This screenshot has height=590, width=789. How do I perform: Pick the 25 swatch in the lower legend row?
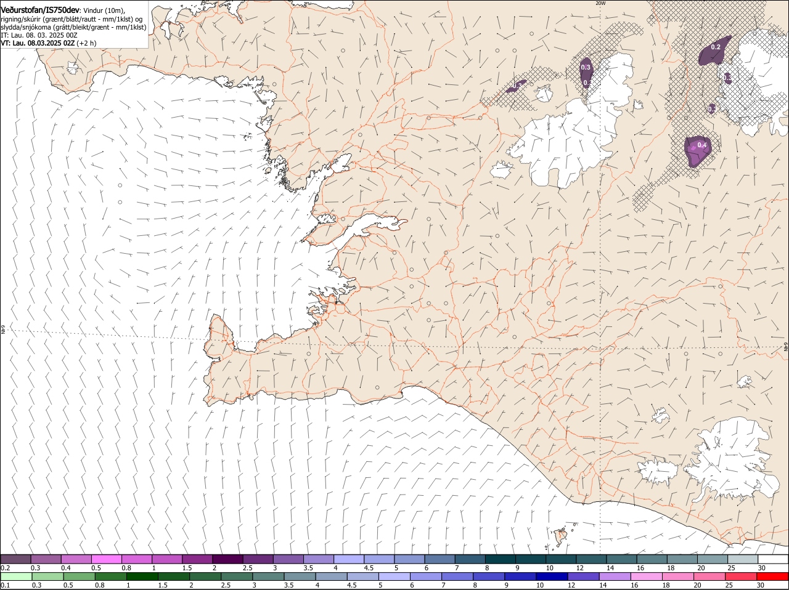(741, 576)
